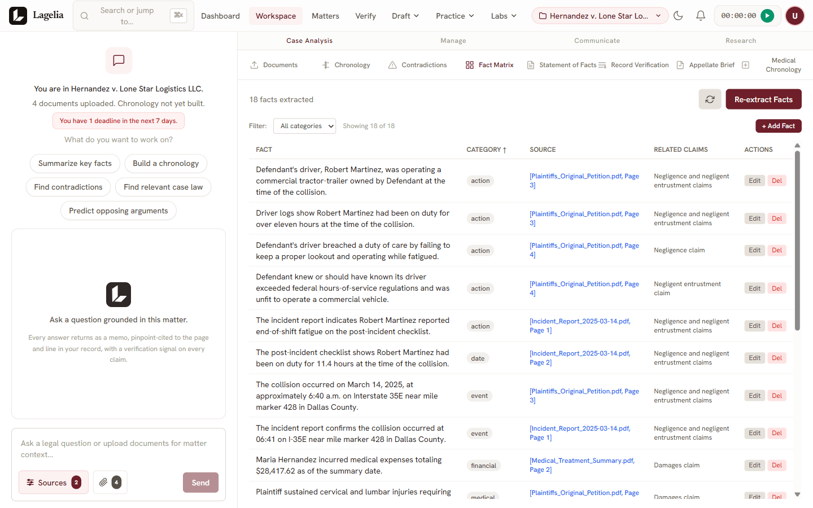Open the user avatar menu labeled U
Viewport: 813px width, 508px height.
[x=795, y=16]
